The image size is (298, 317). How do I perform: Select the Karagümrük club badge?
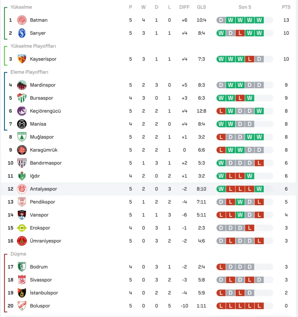22,150
